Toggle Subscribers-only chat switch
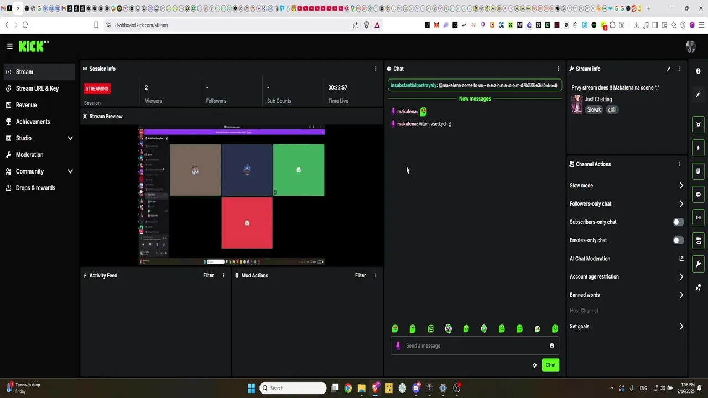 coord(678,222)
